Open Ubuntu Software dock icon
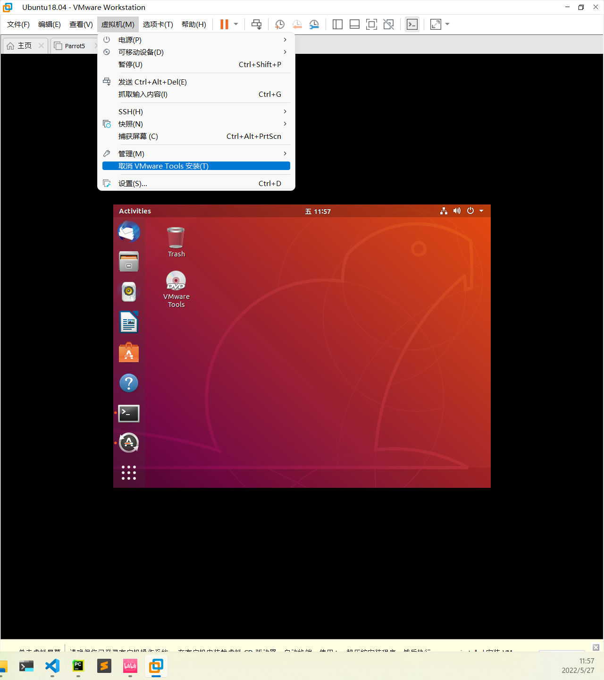Screen dimensions: 604x680 coord(129,352)
